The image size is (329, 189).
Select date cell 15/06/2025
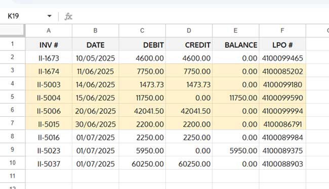point(96,97)
